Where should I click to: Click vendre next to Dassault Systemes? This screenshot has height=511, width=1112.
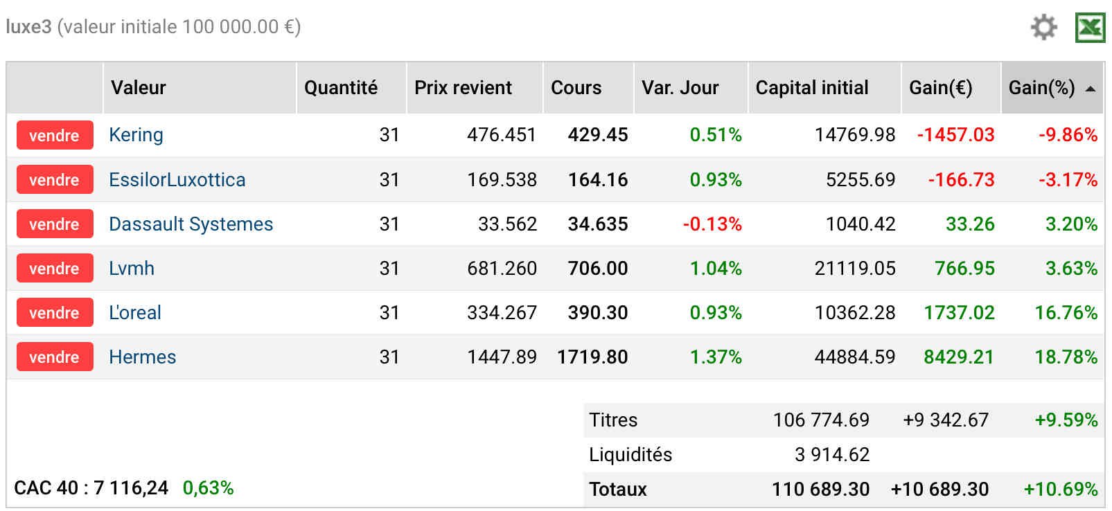coord(55,224)
